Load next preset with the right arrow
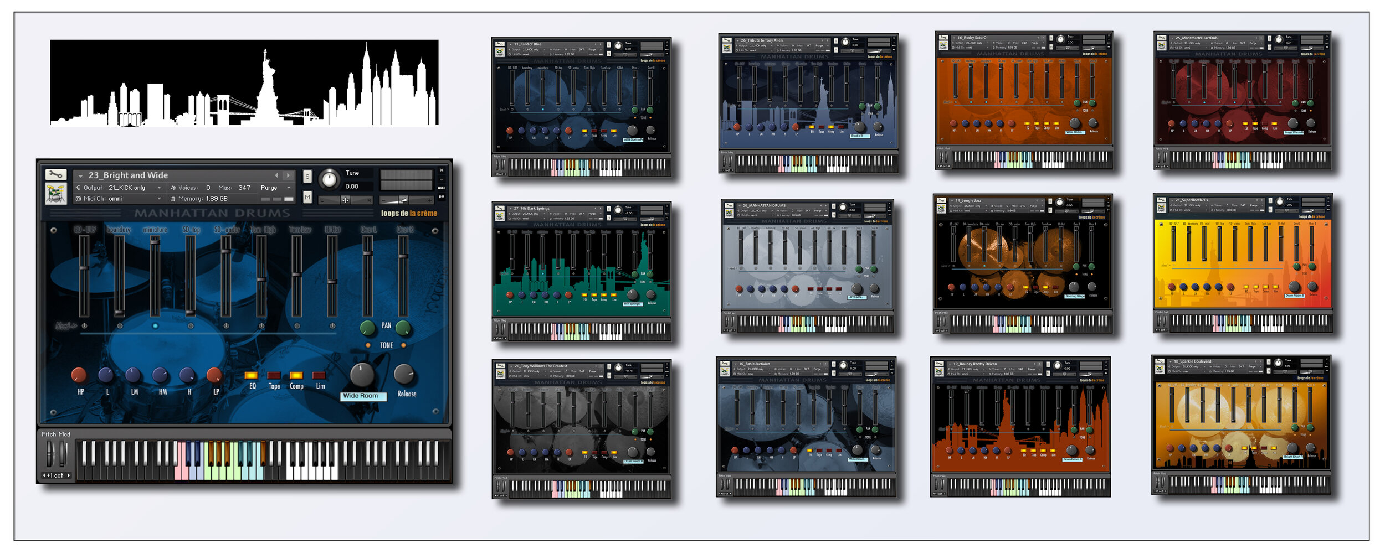The image size is (1385, 554). [288, 175]
